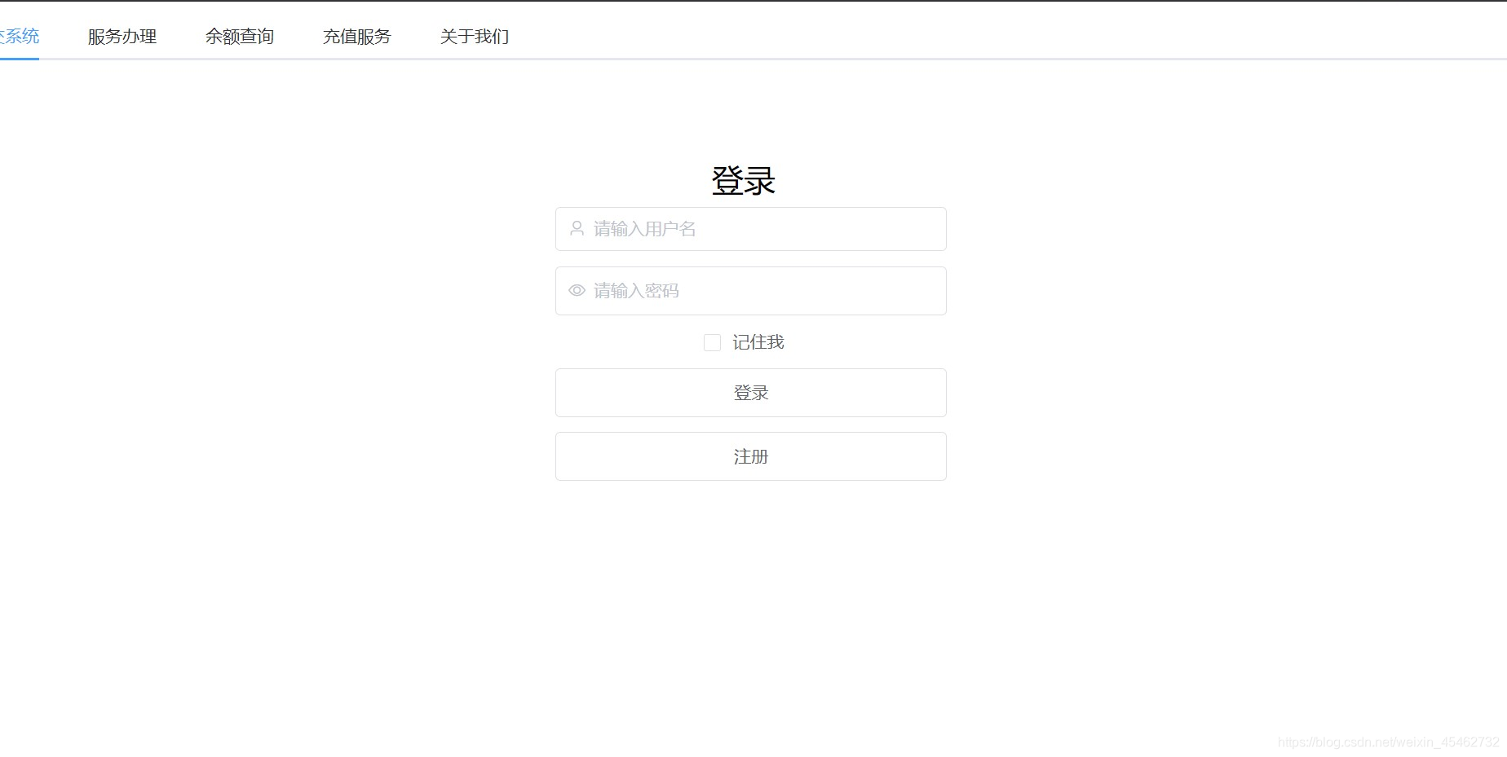
Task: Open the 余额查询 tab
Action: point(239,36)
